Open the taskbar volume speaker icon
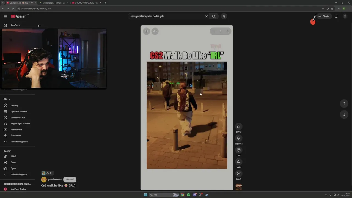Viewport: 352px width, 198px height. pos(338,195)
